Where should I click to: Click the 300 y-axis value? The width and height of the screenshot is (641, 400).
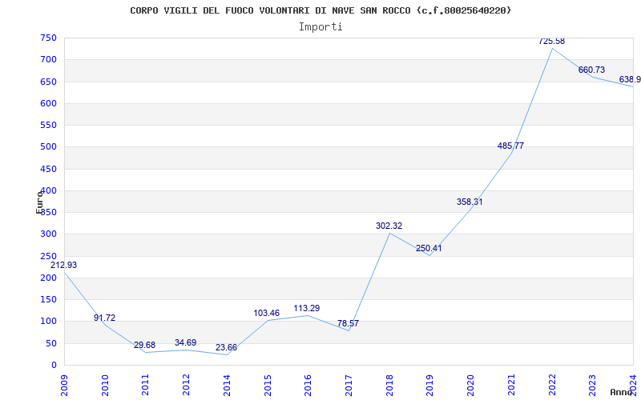(x=48, y=234)
